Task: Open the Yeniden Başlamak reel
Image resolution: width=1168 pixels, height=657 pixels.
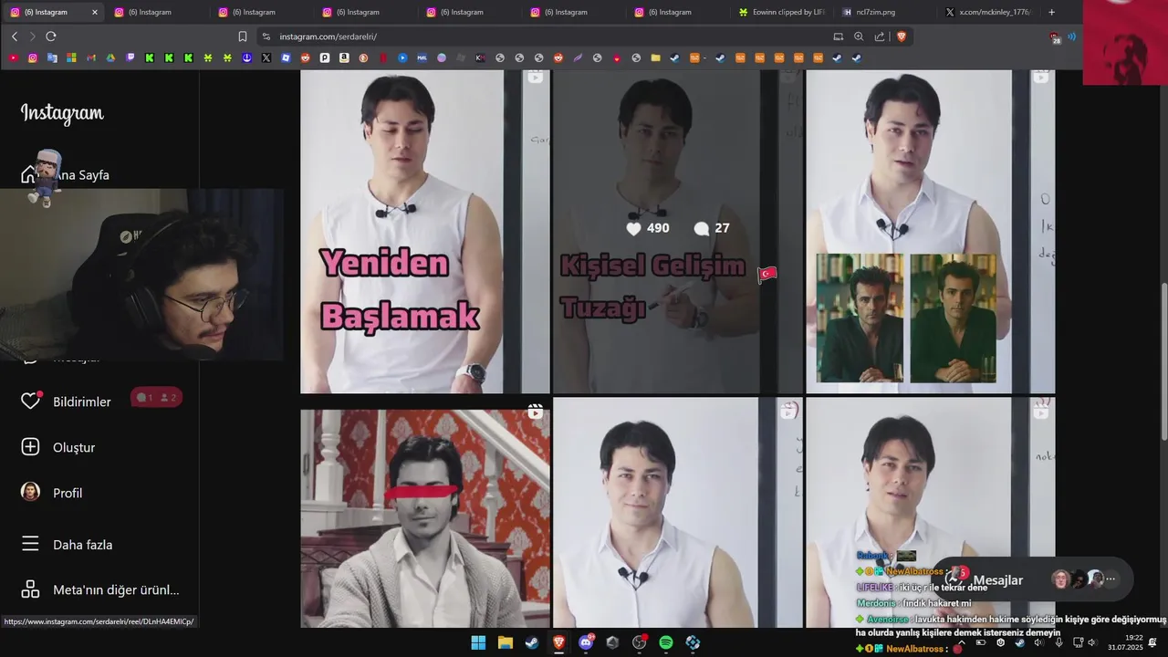Action: click(424, 232)
